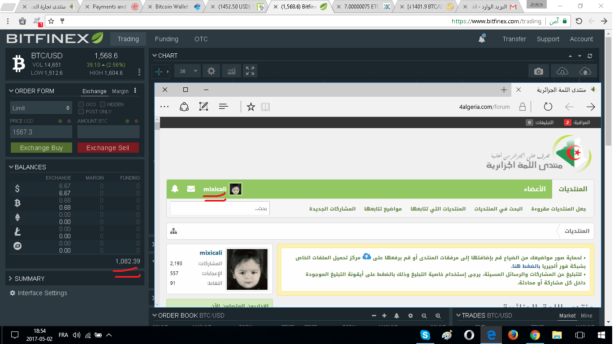The width and height of the screenshot is (614, 344).
Task: Select the chart crosshair tool
Action: (x=159, y=71)
